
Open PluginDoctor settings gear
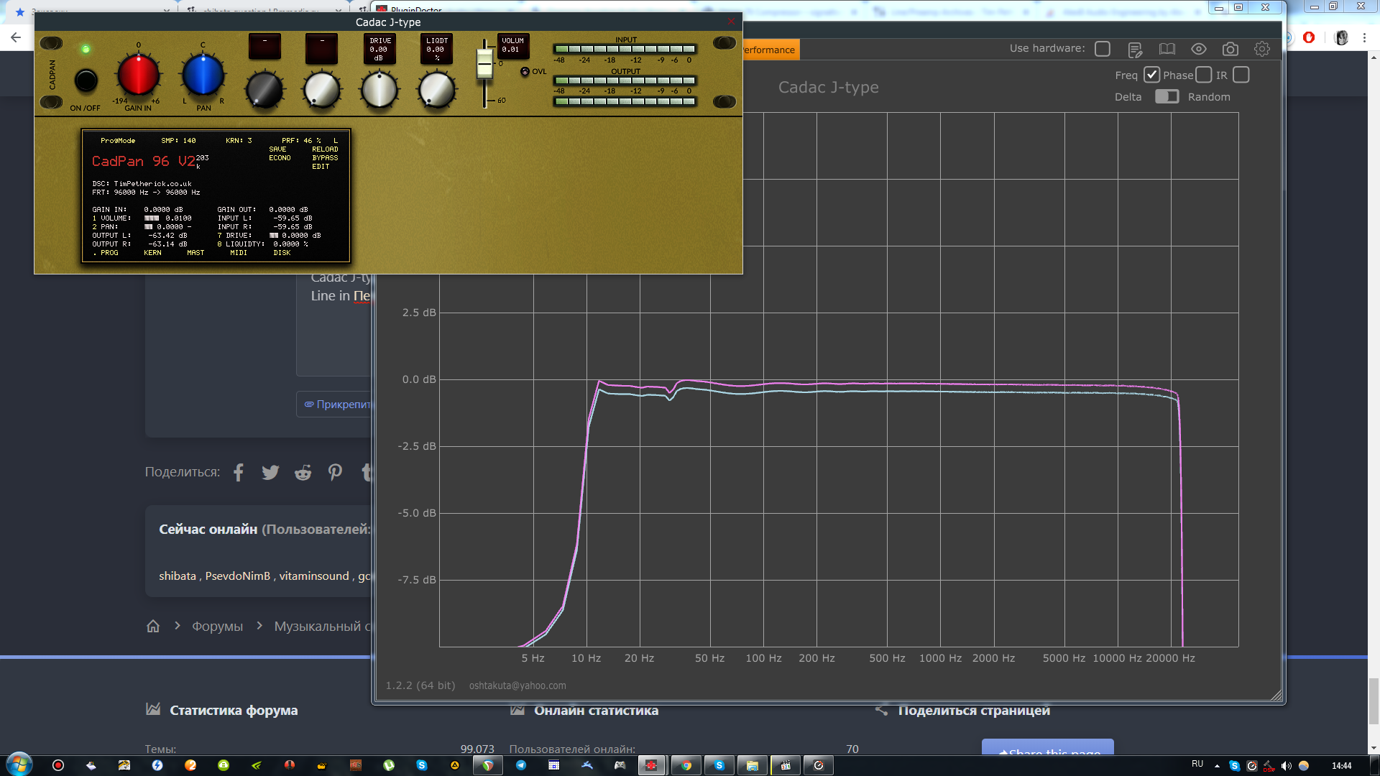click(1262, 49)
